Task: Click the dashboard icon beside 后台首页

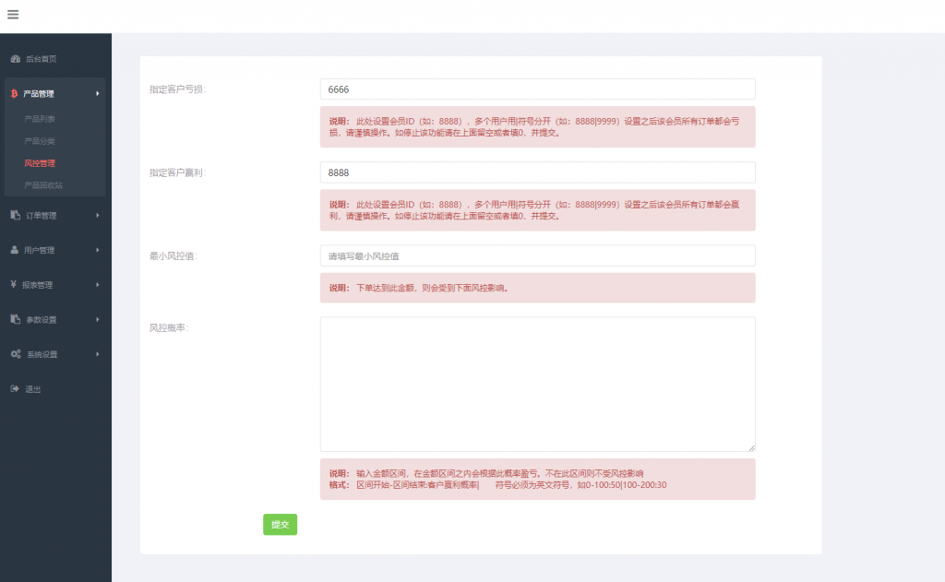Action: (15, 59)
